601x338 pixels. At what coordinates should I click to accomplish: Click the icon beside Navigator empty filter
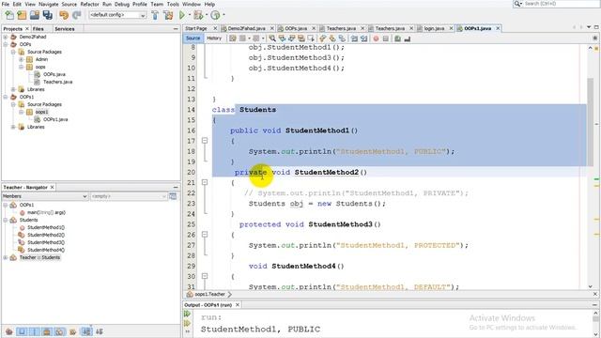tap(173, 196)
